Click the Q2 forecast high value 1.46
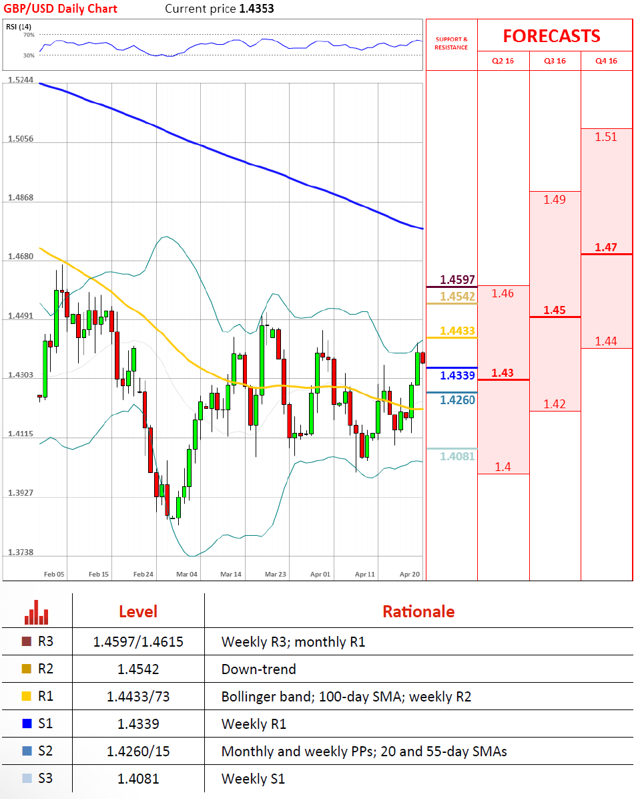This screenshot has width=636, height=799. pyautogui.click(x=503, y=293)
